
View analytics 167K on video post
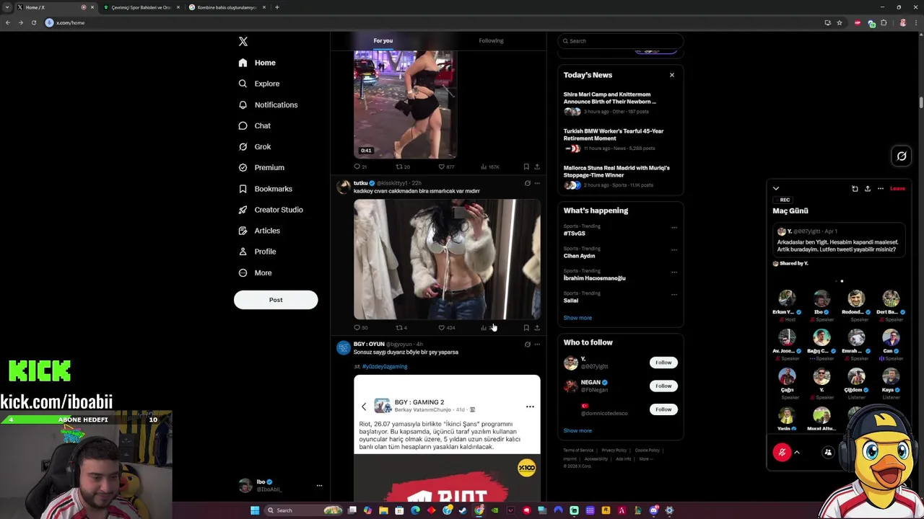pos(489,167)
